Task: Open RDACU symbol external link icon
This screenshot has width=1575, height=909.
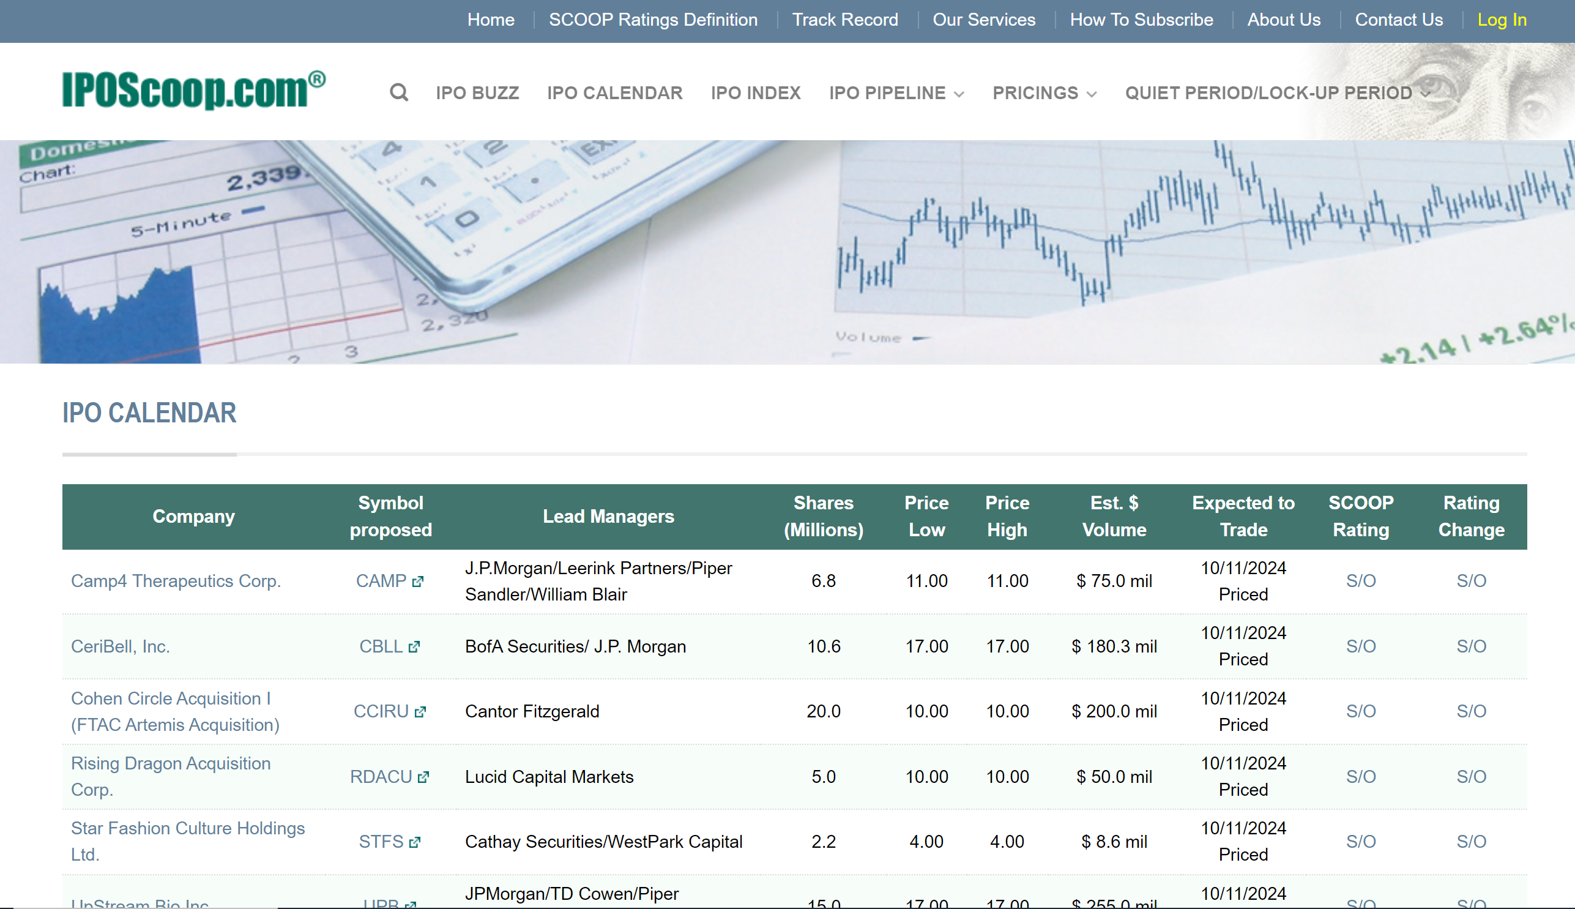Action: pos(423,777)
